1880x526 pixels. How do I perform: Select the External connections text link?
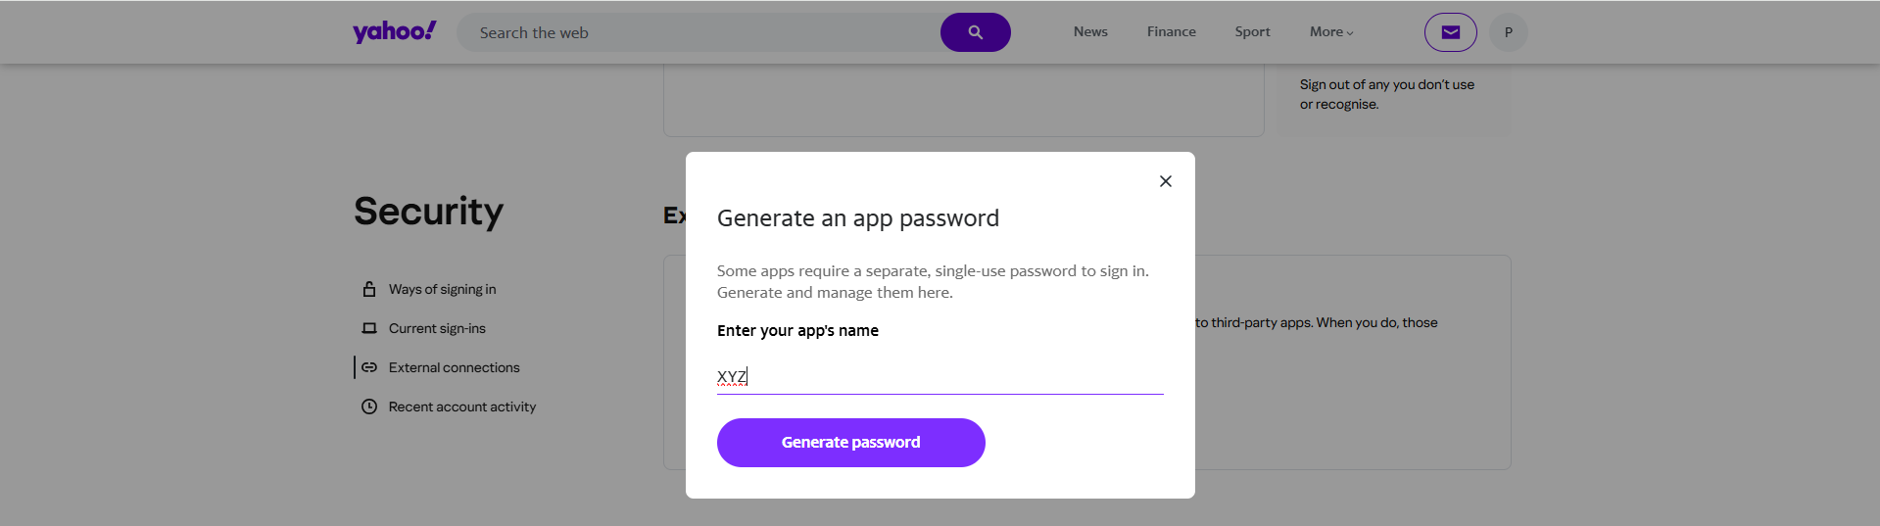pyautogui.click(x=454, y=367)
